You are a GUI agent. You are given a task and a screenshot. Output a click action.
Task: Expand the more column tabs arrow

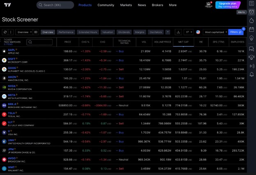point(168,32)
